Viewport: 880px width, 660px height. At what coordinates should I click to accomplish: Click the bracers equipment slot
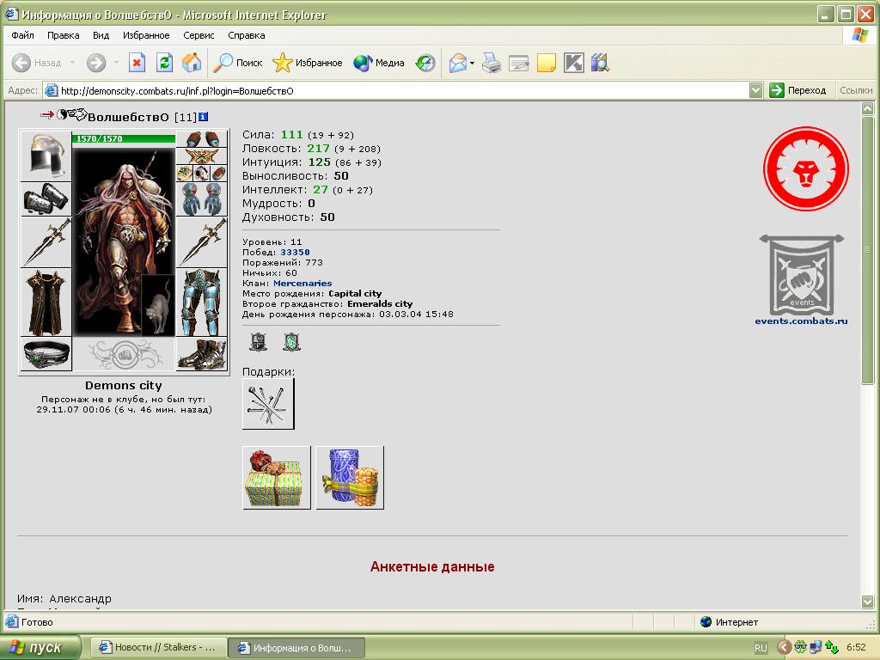pos(46,199)
